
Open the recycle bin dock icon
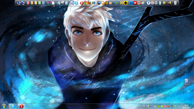click(x=175, y=3)
